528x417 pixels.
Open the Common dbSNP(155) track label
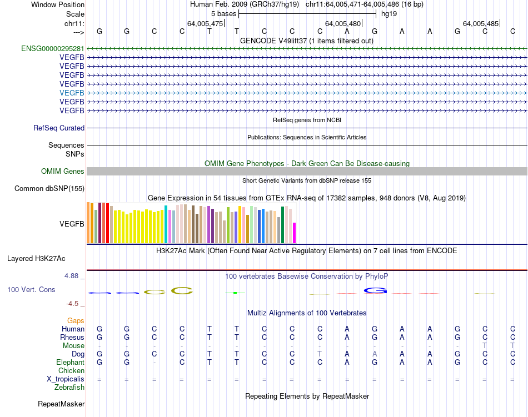click(49, 189)
